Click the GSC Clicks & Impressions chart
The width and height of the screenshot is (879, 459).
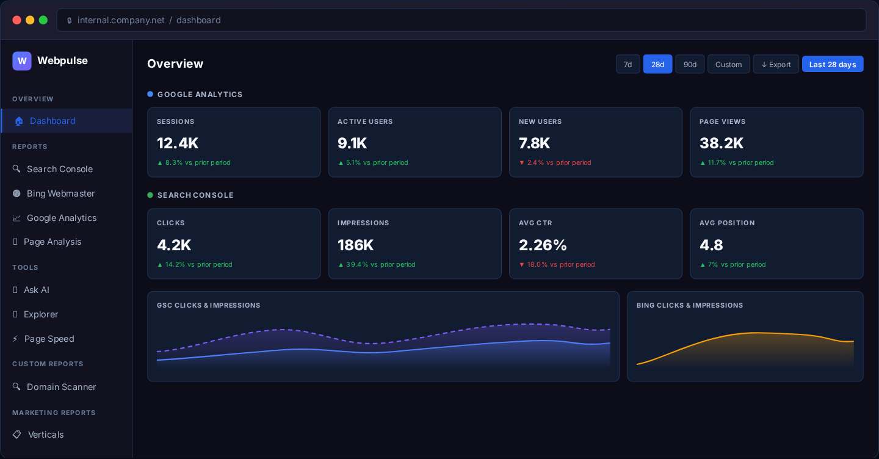pos(383,336)
